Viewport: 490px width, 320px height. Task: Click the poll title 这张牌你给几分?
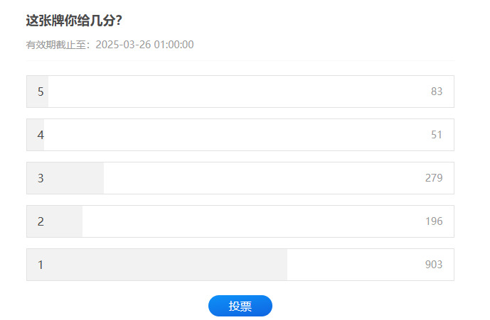click(74, 21)
